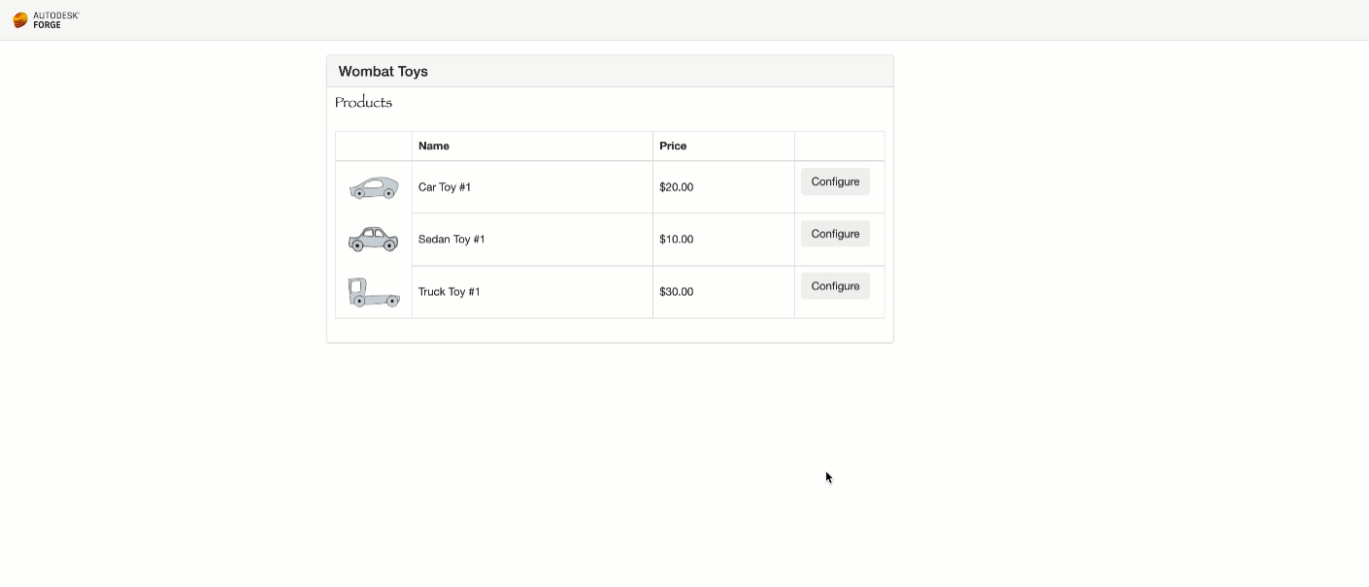Screen dimensions: 1369x587
Task: Click the $20.00 price
Action: point(676,187)
